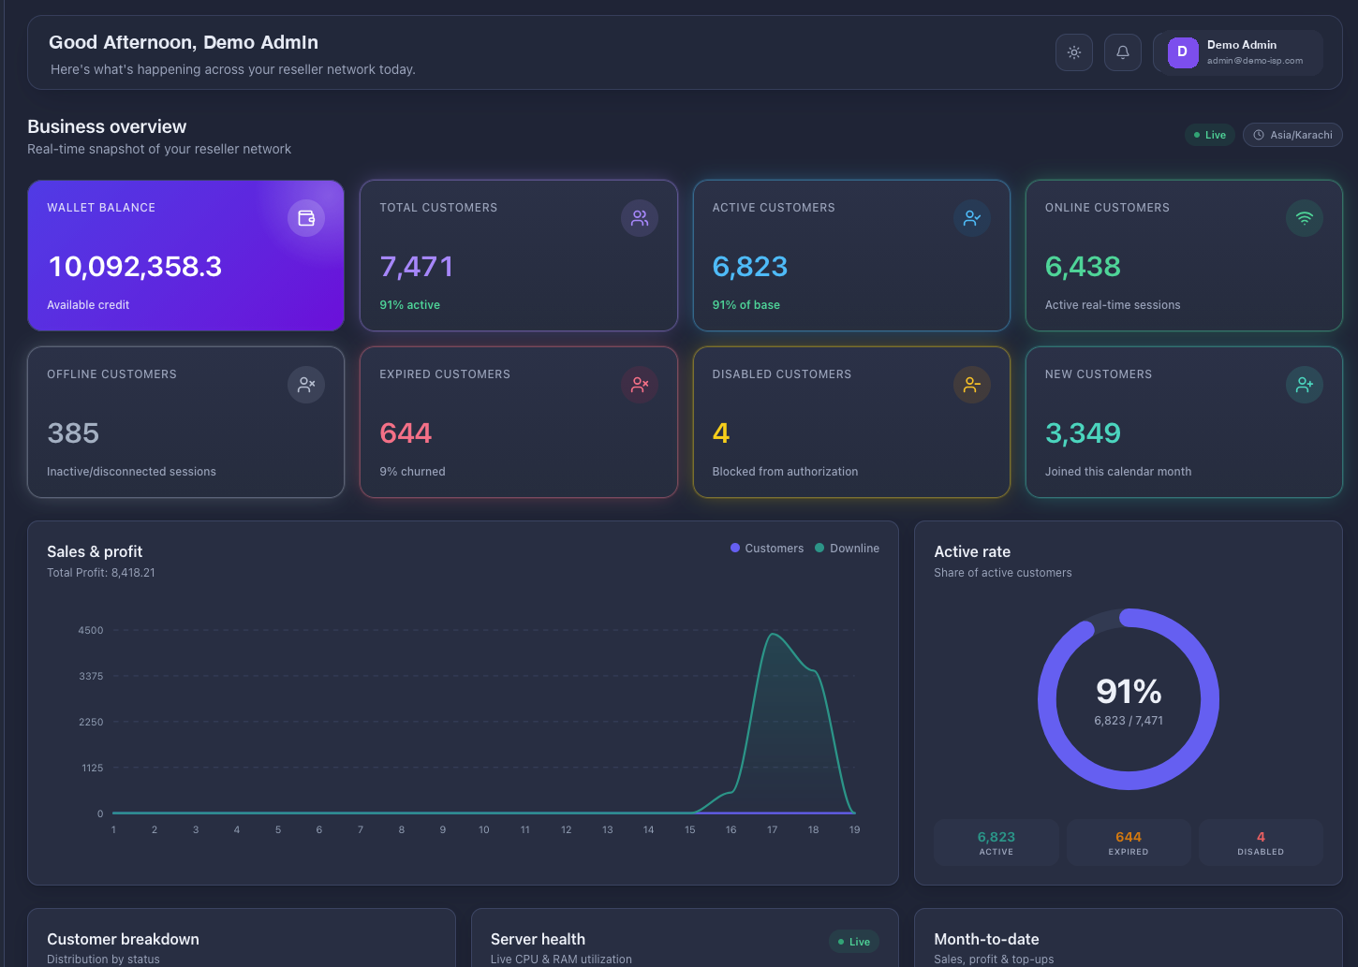1358x967 pixels.
Task: Click the Expired Customers value 644
Action: click(x=406, y=433)
